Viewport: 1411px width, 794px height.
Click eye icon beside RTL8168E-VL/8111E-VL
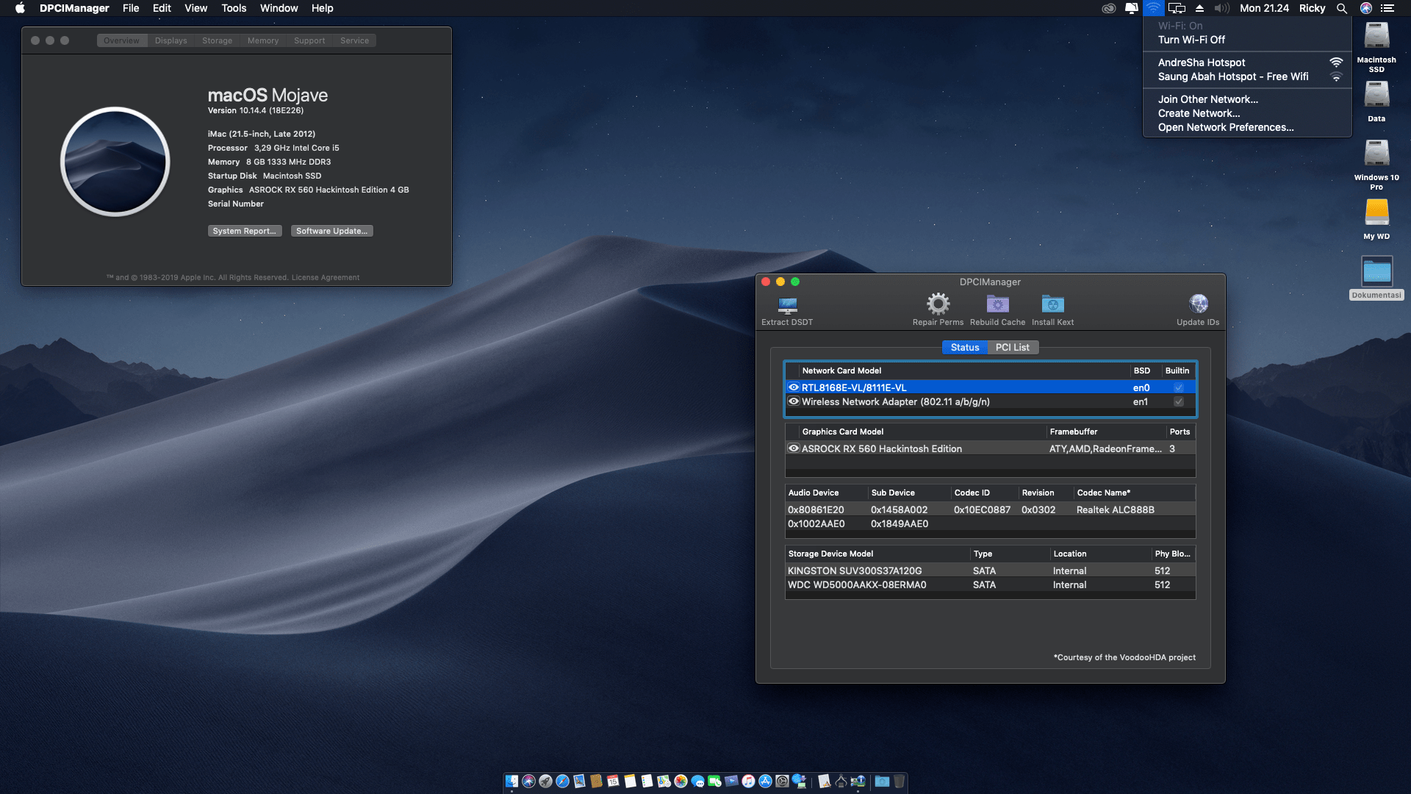pyautogui.click(x=794, y=387)
